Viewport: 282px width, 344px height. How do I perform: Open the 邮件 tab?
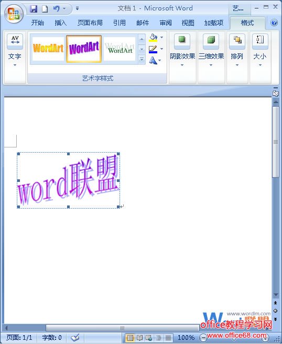(143, 23)
